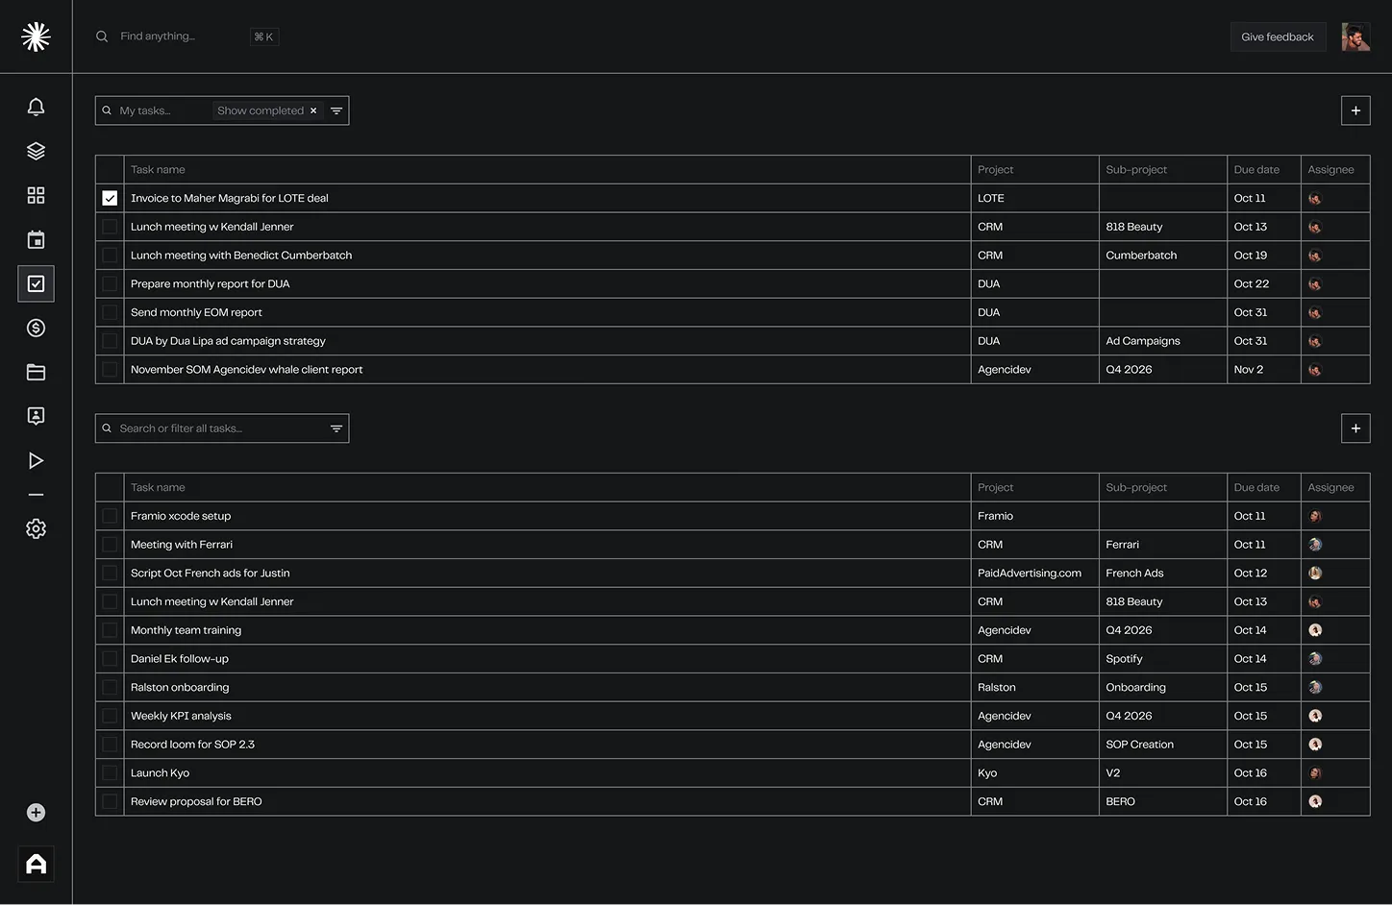
Task: Open filter options for all tasks search
Action: pyautogui.click(x=336, y=428)
